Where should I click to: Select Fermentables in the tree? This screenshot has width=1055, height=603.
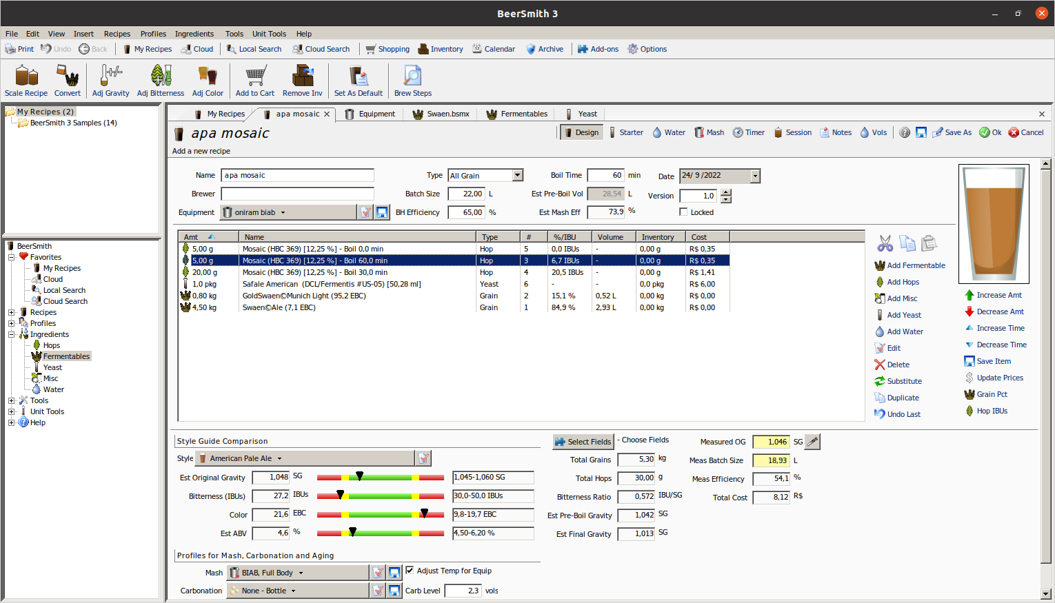[66, 356]
